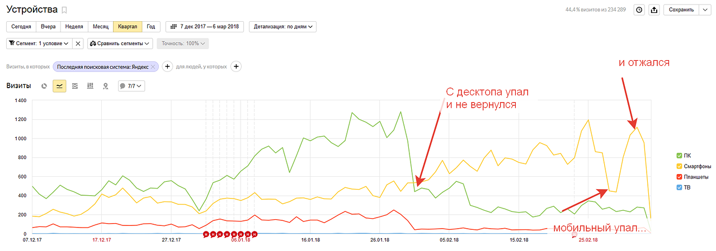Click the export/share icon
Image resolution: width=716 pixels, height=251 pixels.
(653, 9)
